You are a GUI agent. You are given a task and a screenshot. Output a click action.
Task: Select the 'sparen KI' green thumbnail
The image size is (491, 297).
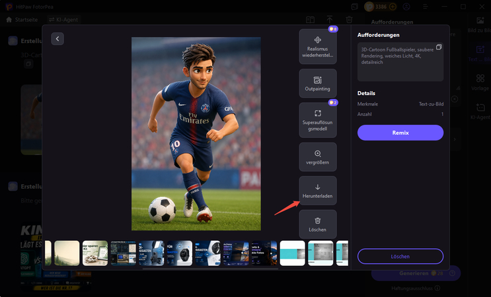[x=95, y=253]
